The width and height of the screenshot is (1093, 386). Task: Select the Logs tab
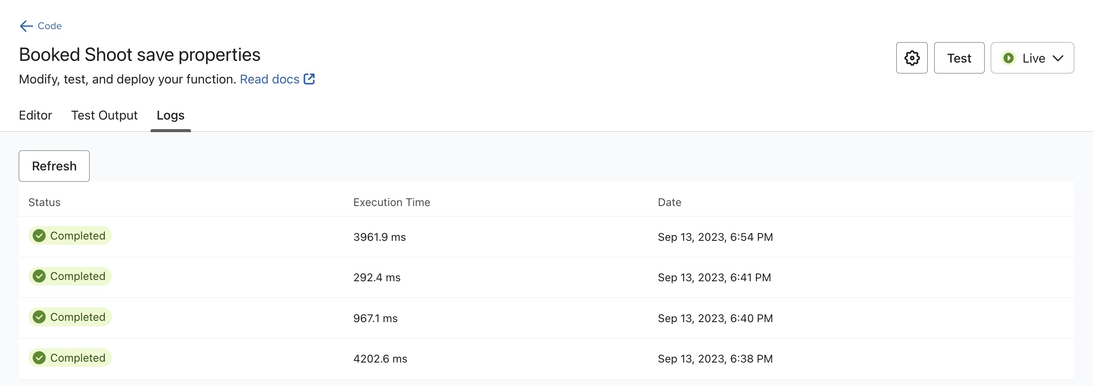[x=171, y=115]
